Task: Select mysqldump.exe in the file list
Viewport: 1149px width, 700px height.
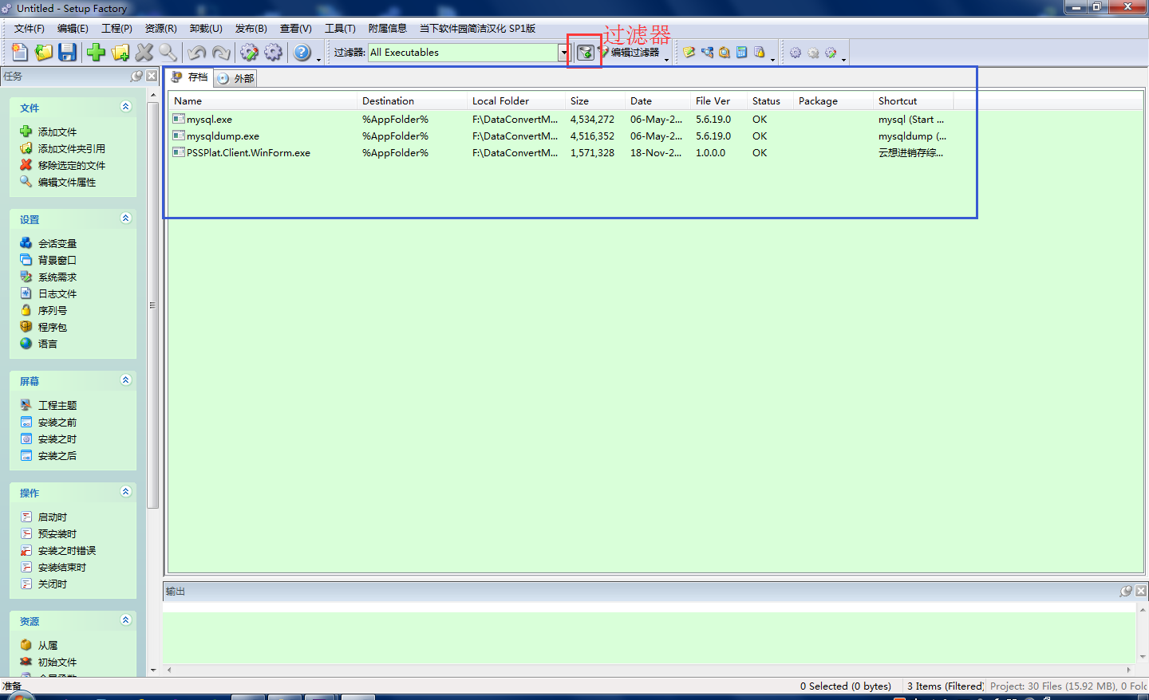Action: tap(223, 136)
